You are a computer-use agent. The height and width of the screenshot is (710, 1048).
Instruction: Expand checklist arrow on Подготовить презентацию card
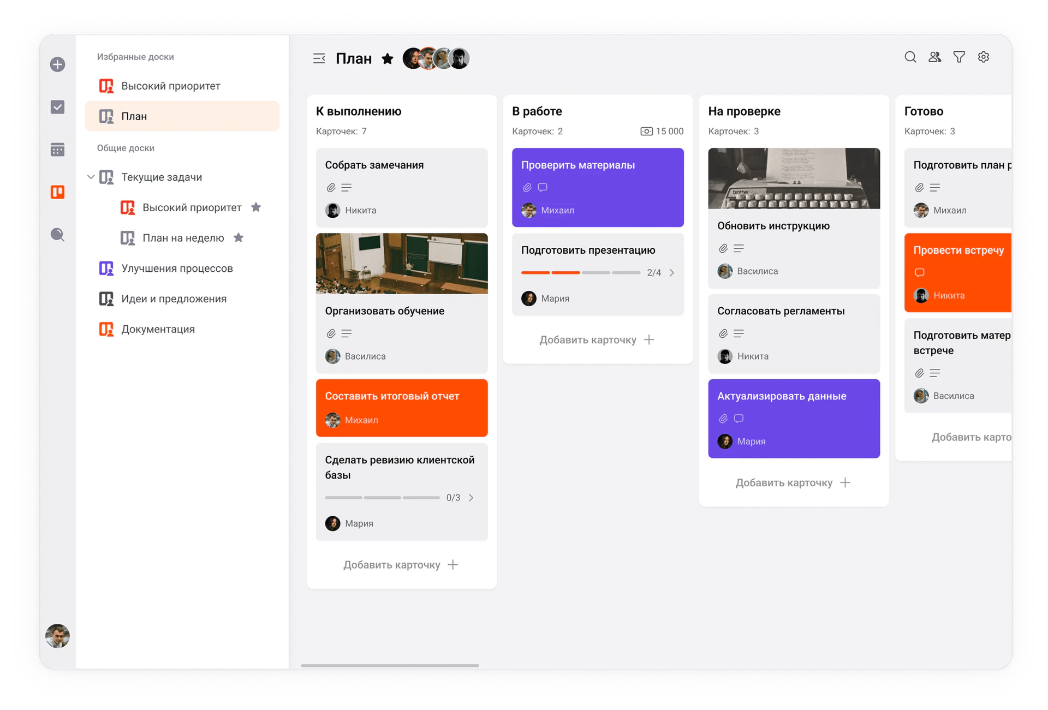point(672,272)
